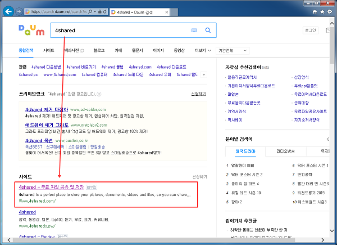Click the browser forward arrow button
This screenshot has width=337, height=245.
[19, 11]
